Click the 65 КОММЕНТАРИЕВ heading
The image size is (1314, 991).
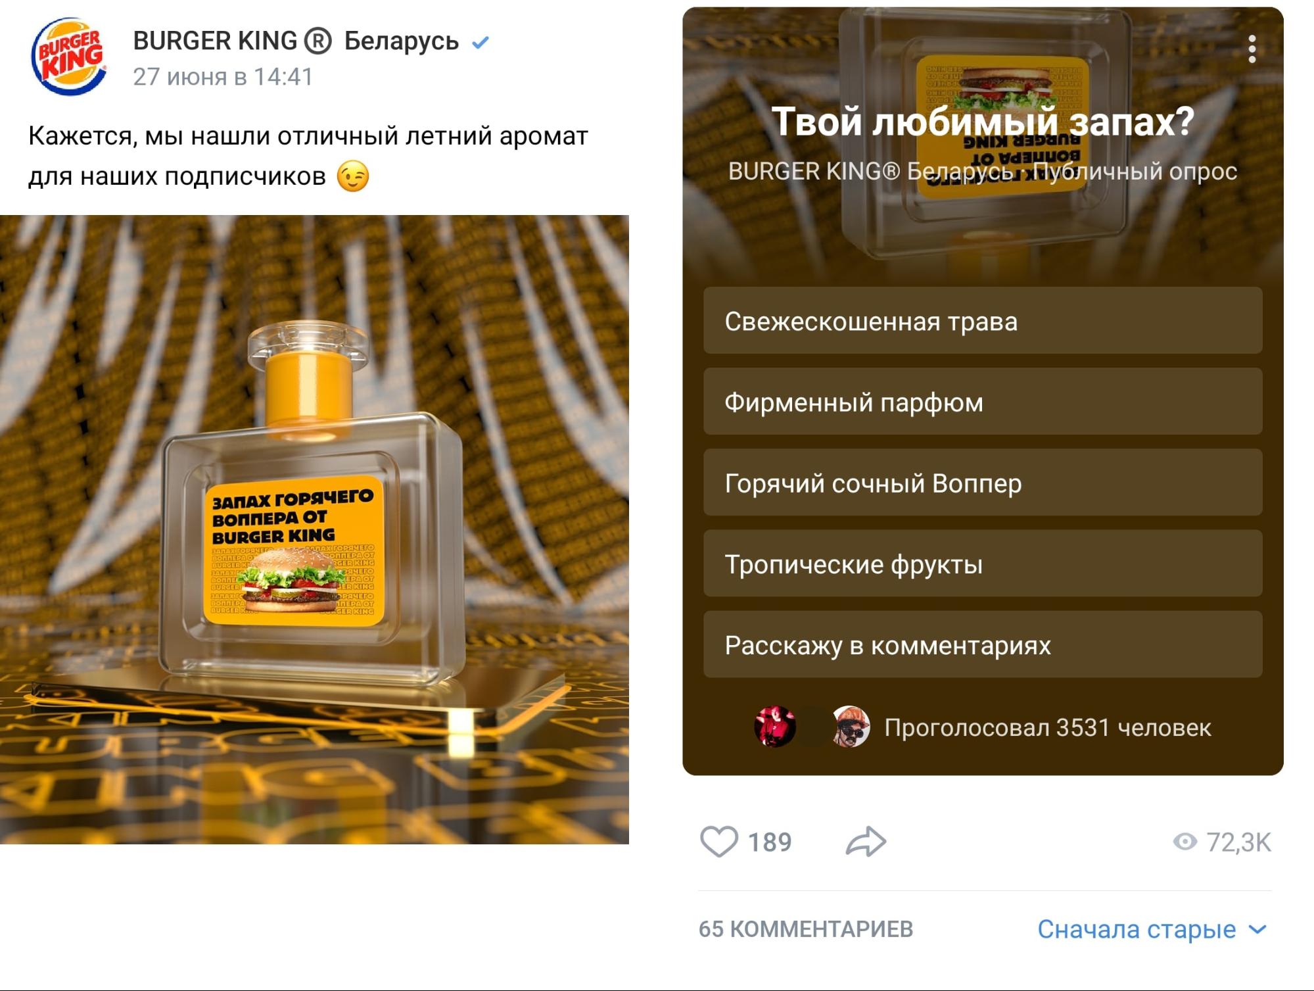[x=806, y=929]
